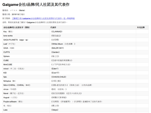
Task: Select the CUFFS cell
Action: [x=26, y=52]
